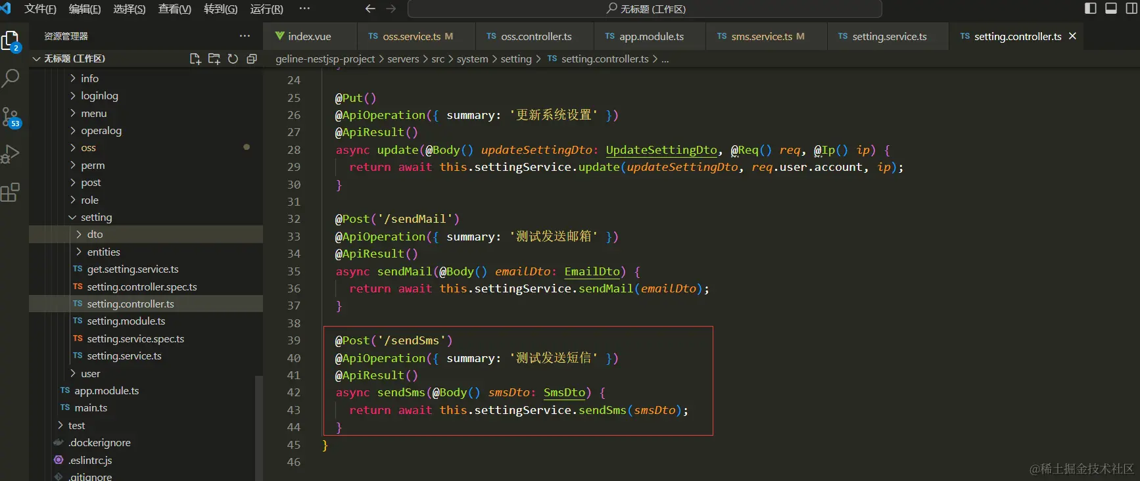This screenshot has width=1140, height=481.
Task: Open the Extensions view
Action: (x=11, y=192)
